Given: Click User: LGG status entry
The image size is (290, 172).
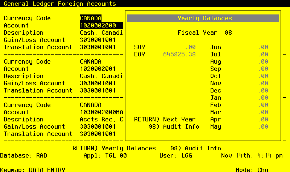Looking at the screenshot, I should click(x=176, y=156).
